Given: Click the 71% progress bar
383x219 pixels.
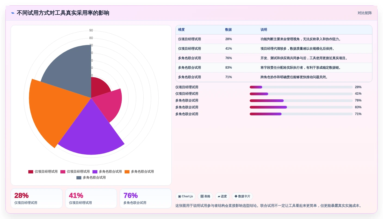Looking at the screenshot, I should click(x=301, y=114).
